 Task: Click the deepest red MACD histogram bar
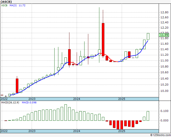[x=118, y=125]
